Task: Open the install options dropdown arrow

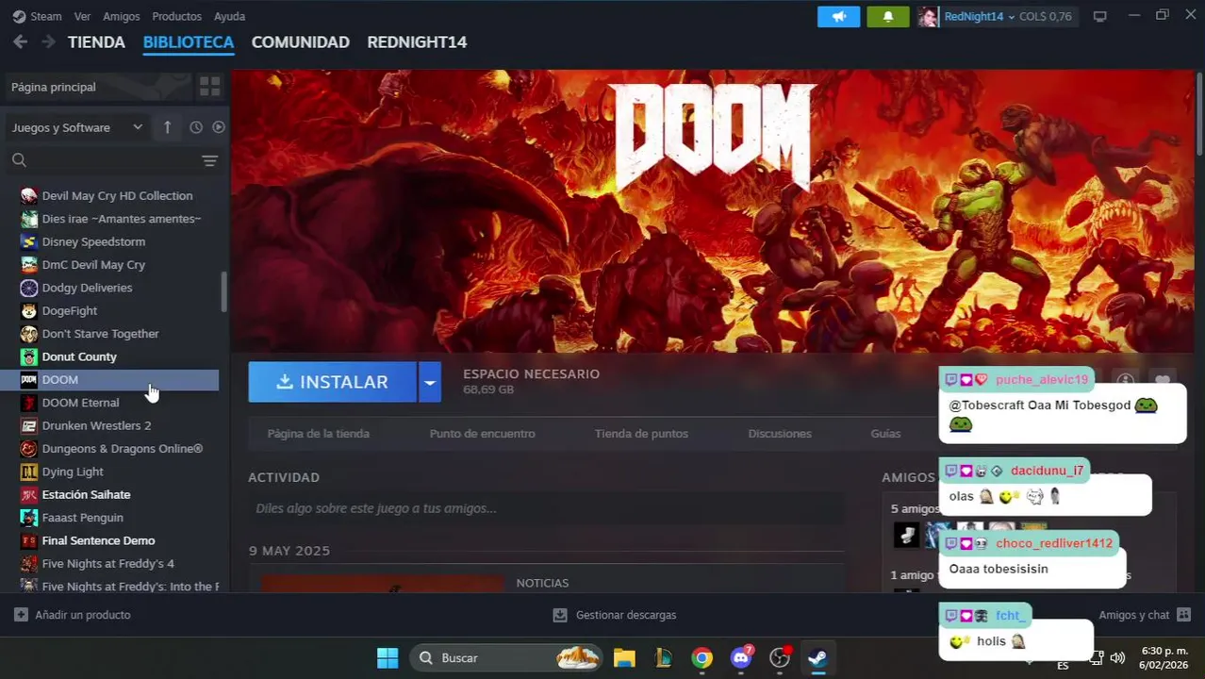Action: click(x=429, y=382)
